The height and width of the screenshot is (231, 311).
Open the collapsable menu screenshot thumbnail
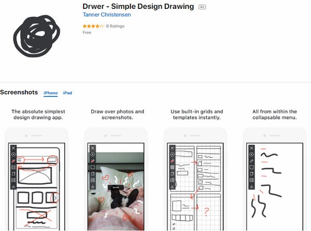tap(275, 179)
